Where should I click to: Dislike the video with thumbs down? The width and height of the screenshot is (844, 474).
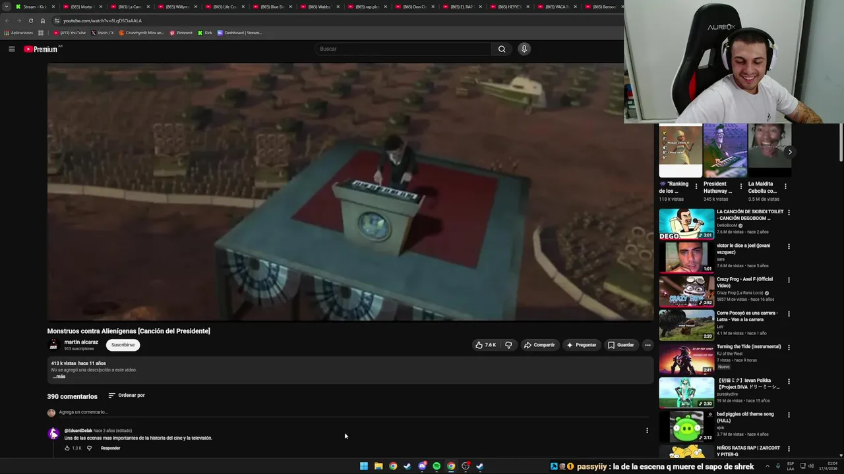coord(508,345)
